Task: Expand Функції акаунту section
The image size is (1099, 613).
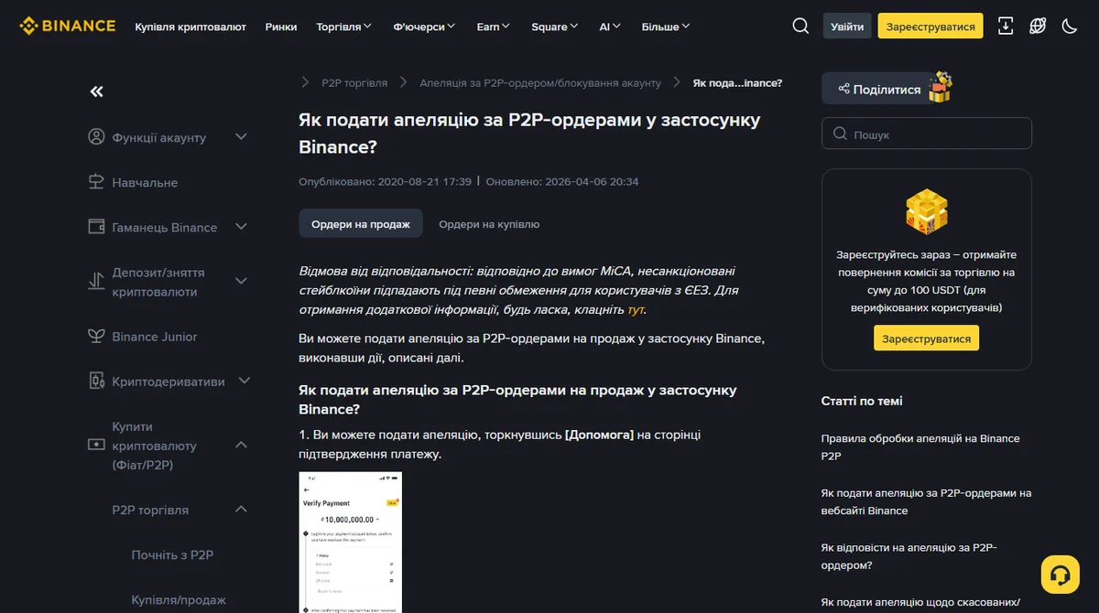Action: coord(242,137)
